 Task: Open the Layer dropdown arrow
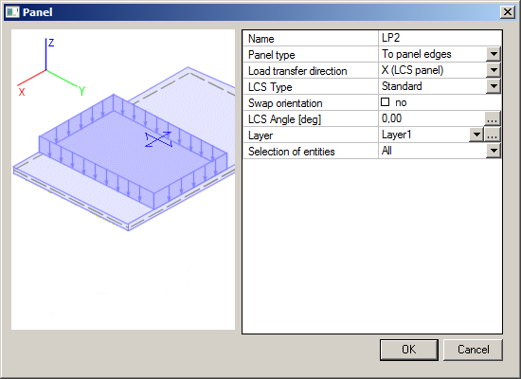point(476,135)
